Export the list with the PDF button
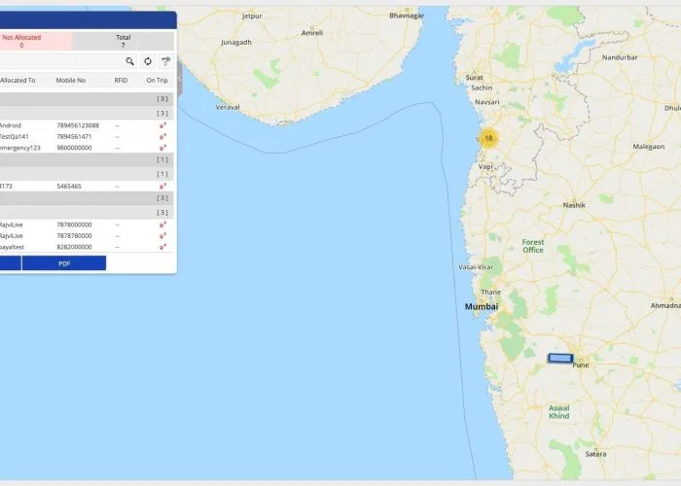This screenshot has height=486, width=681. [64, 263]
